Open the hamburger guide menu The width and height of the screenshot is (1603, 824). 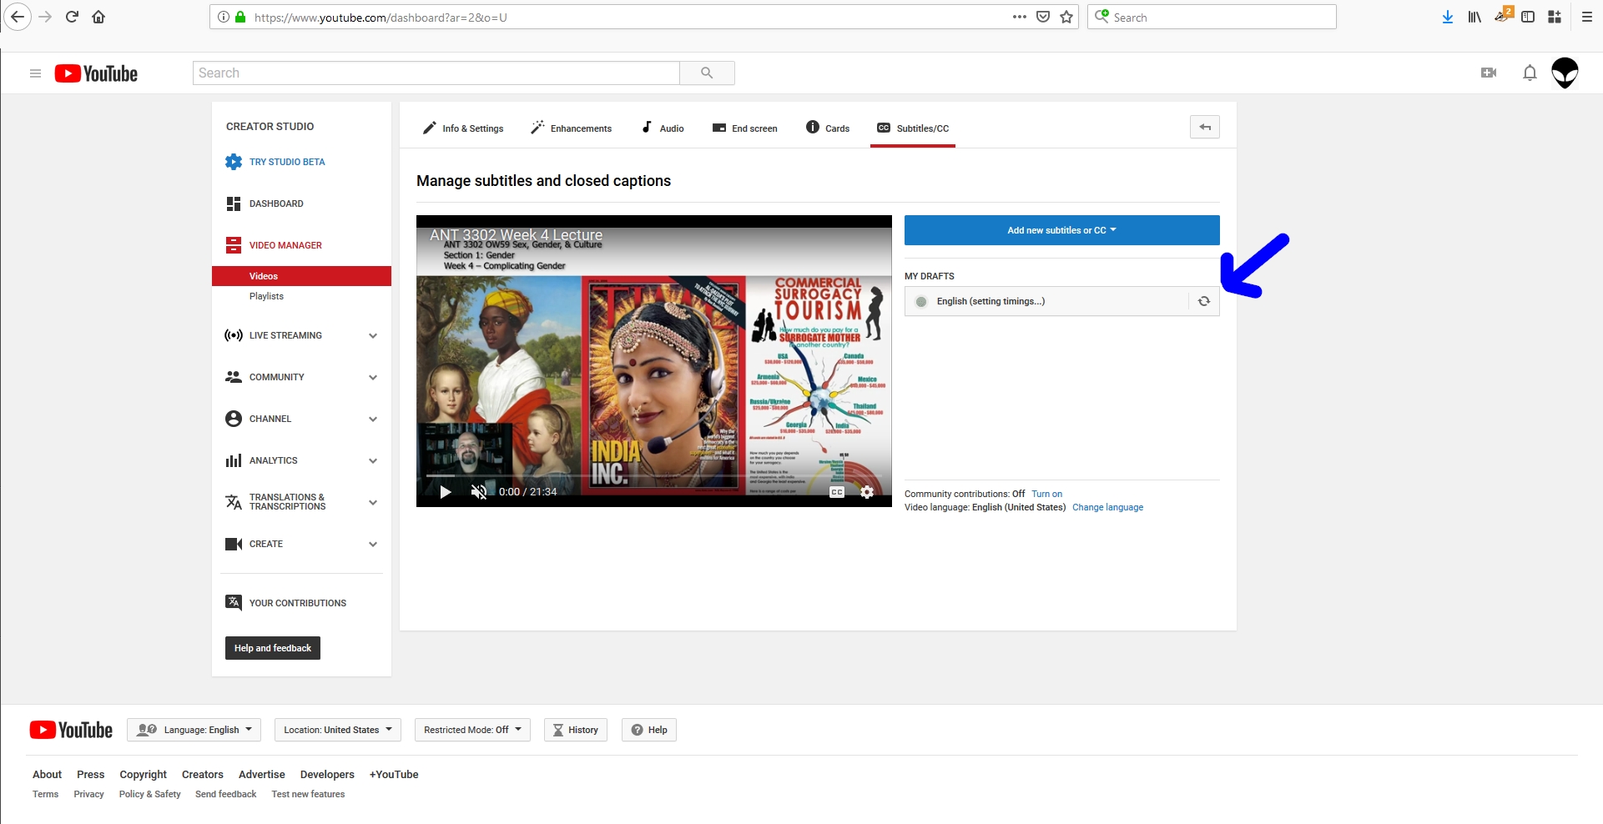[x=35, y=73]
